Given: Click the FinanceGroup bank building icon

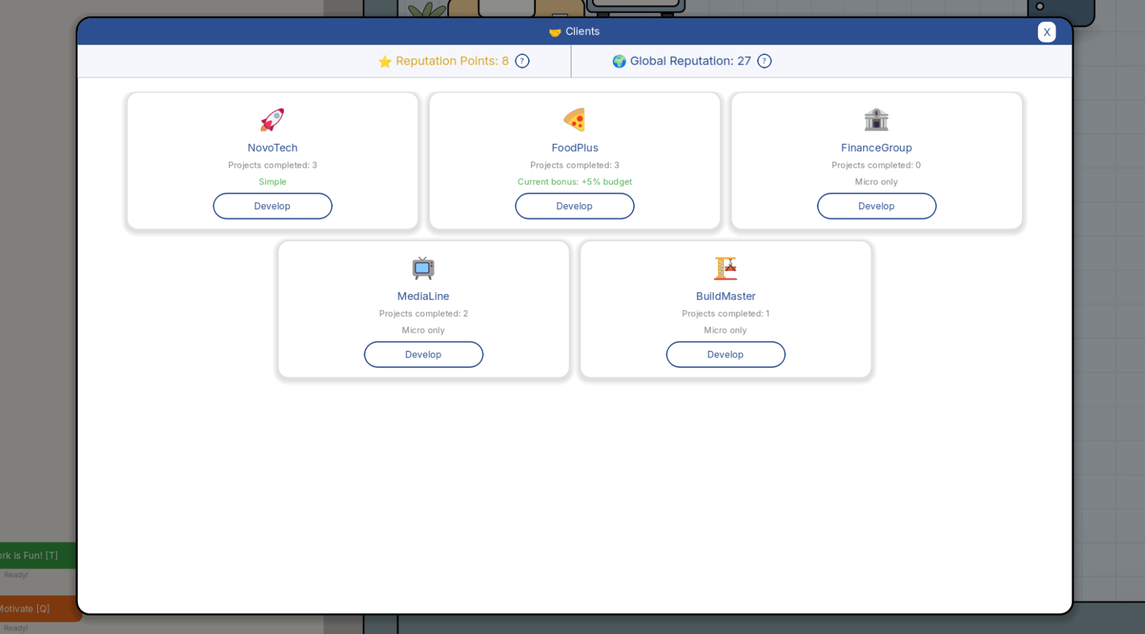Looking at the screenshot, I should tap(876, 120).
